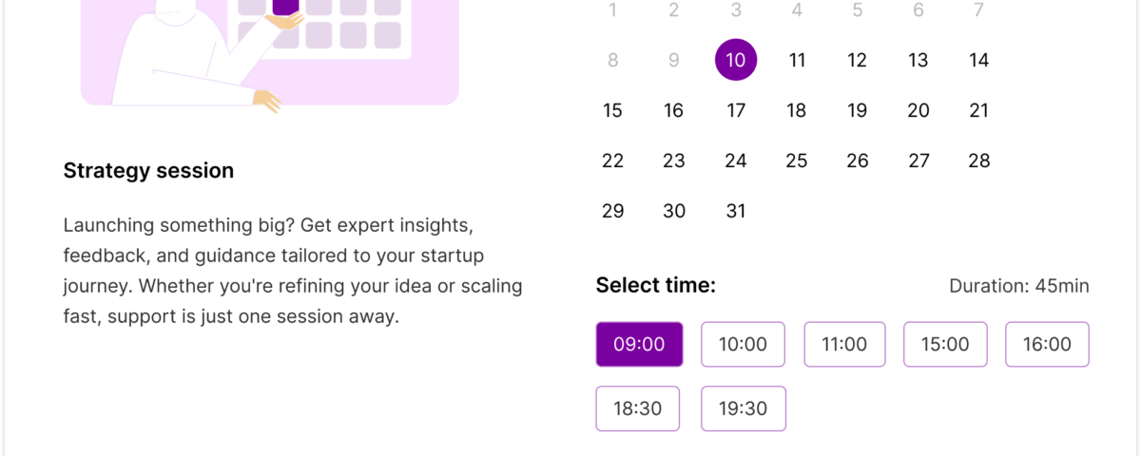Click the Strategy session heading
The image size is (1141, 456).
pyautogui.click(x=148, y=171)
